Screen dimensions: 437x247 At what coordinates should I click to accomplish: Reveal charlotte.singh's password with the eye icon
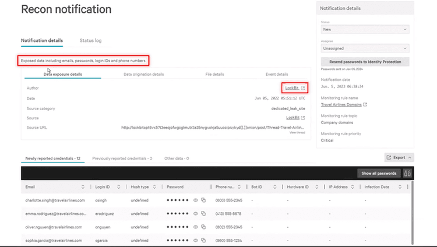(196, 200)
